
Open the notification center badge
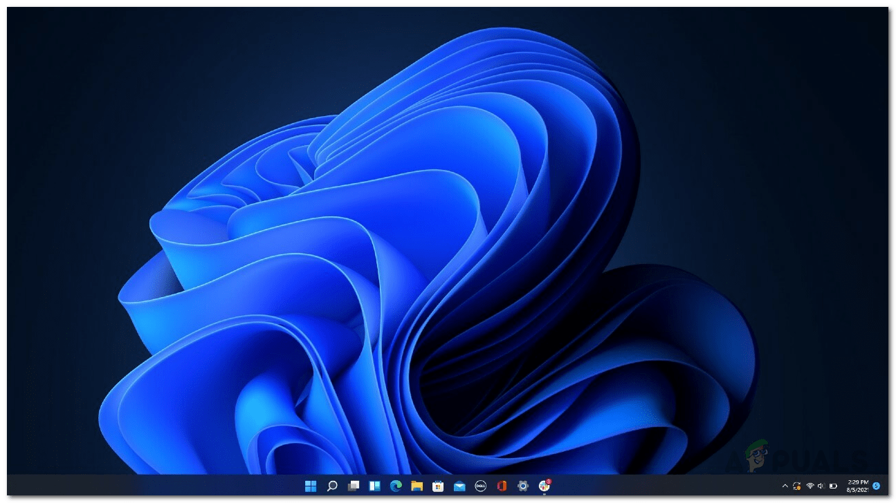[876, 486]
